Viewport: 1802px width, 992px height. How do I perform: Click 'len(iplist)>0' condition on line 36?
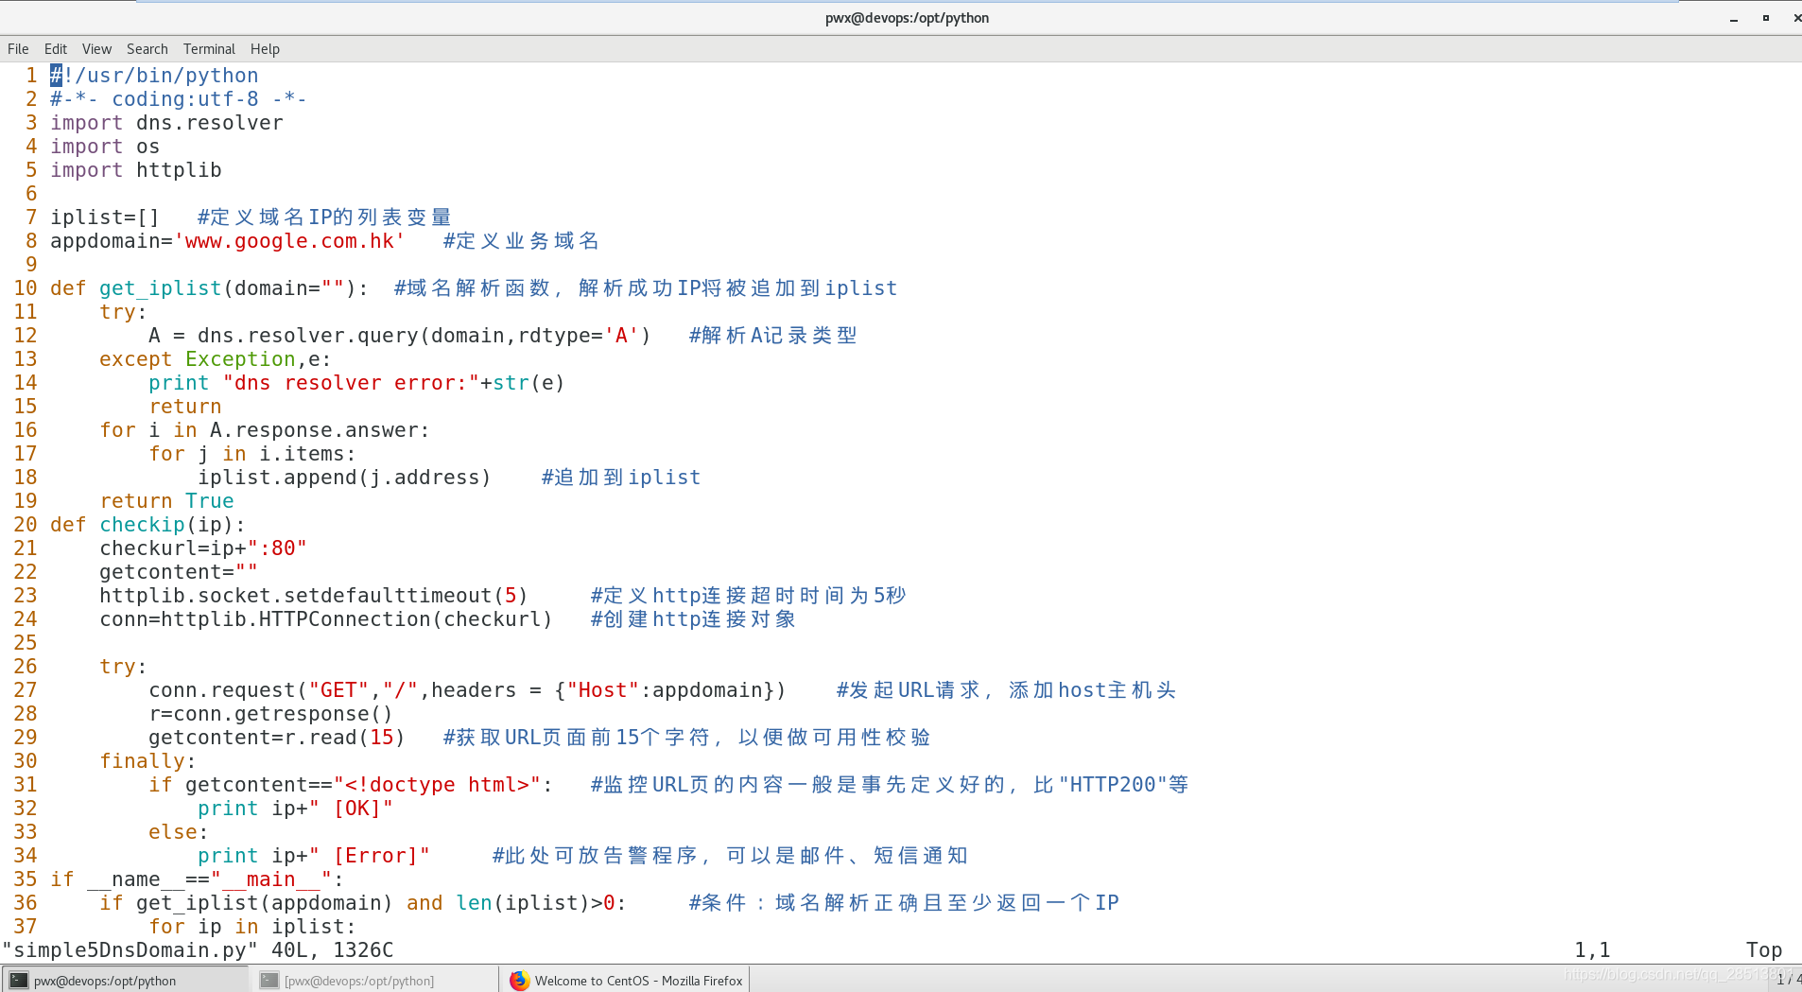pyautogui.click(x=535, y=903)
